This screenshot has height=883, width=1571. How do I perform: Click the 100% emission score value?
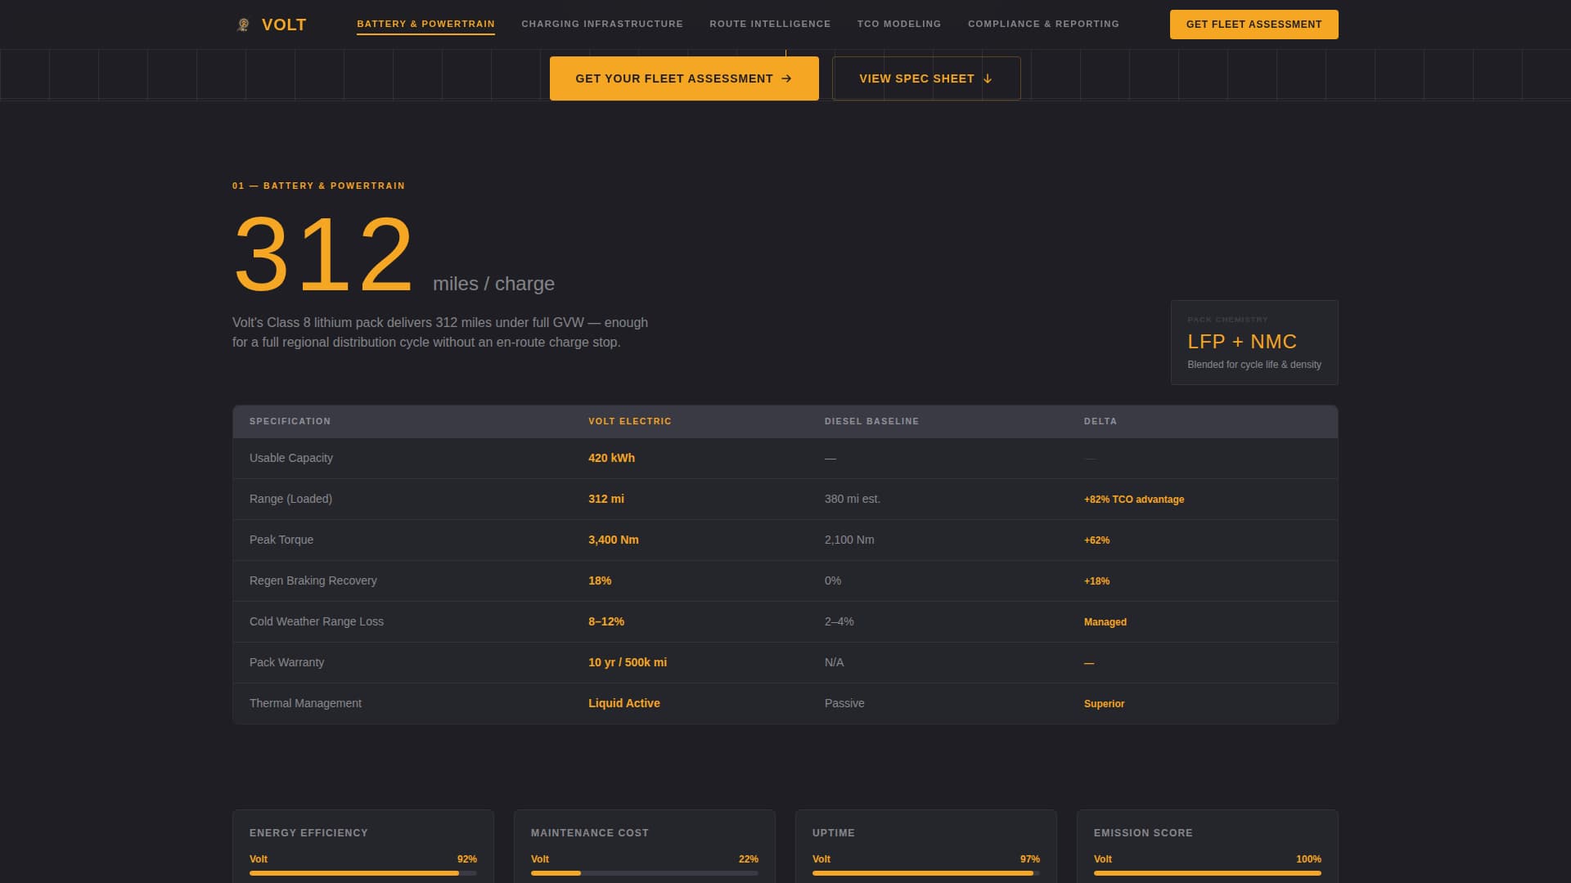tap(1308, 859)
